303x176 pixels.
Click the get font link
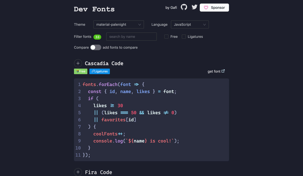(x=216, y=71)
